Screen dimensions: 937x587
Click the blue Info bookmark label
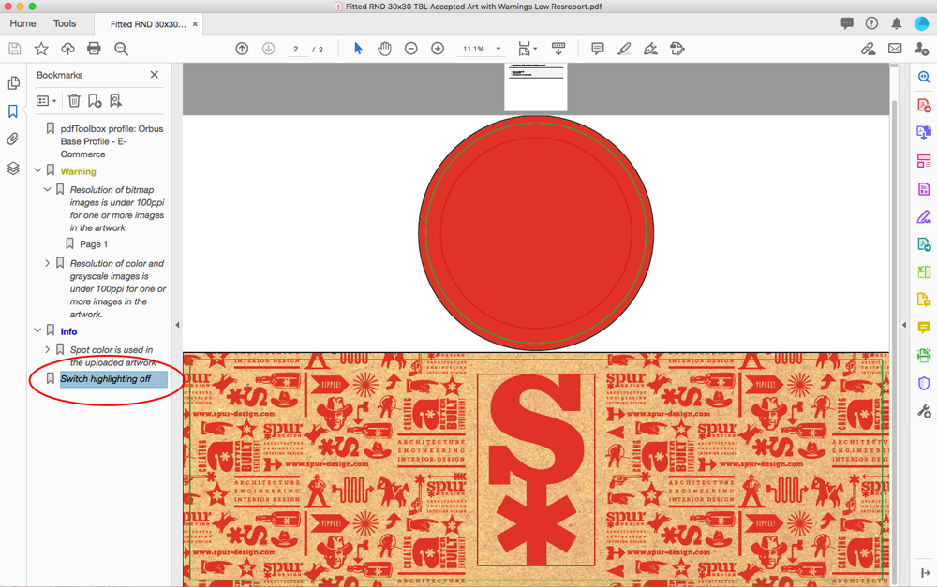pyautogui.click(x=68, y=331)
